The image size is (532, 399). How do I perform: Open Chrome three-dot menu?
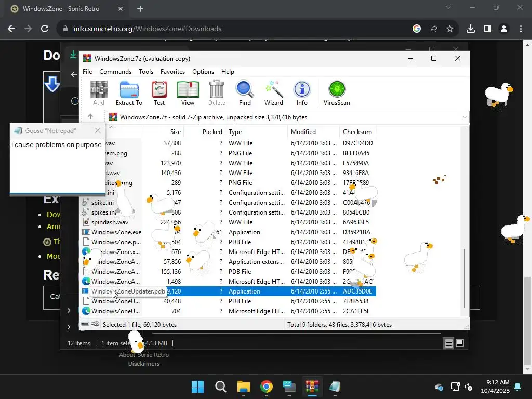coord(521,29)
